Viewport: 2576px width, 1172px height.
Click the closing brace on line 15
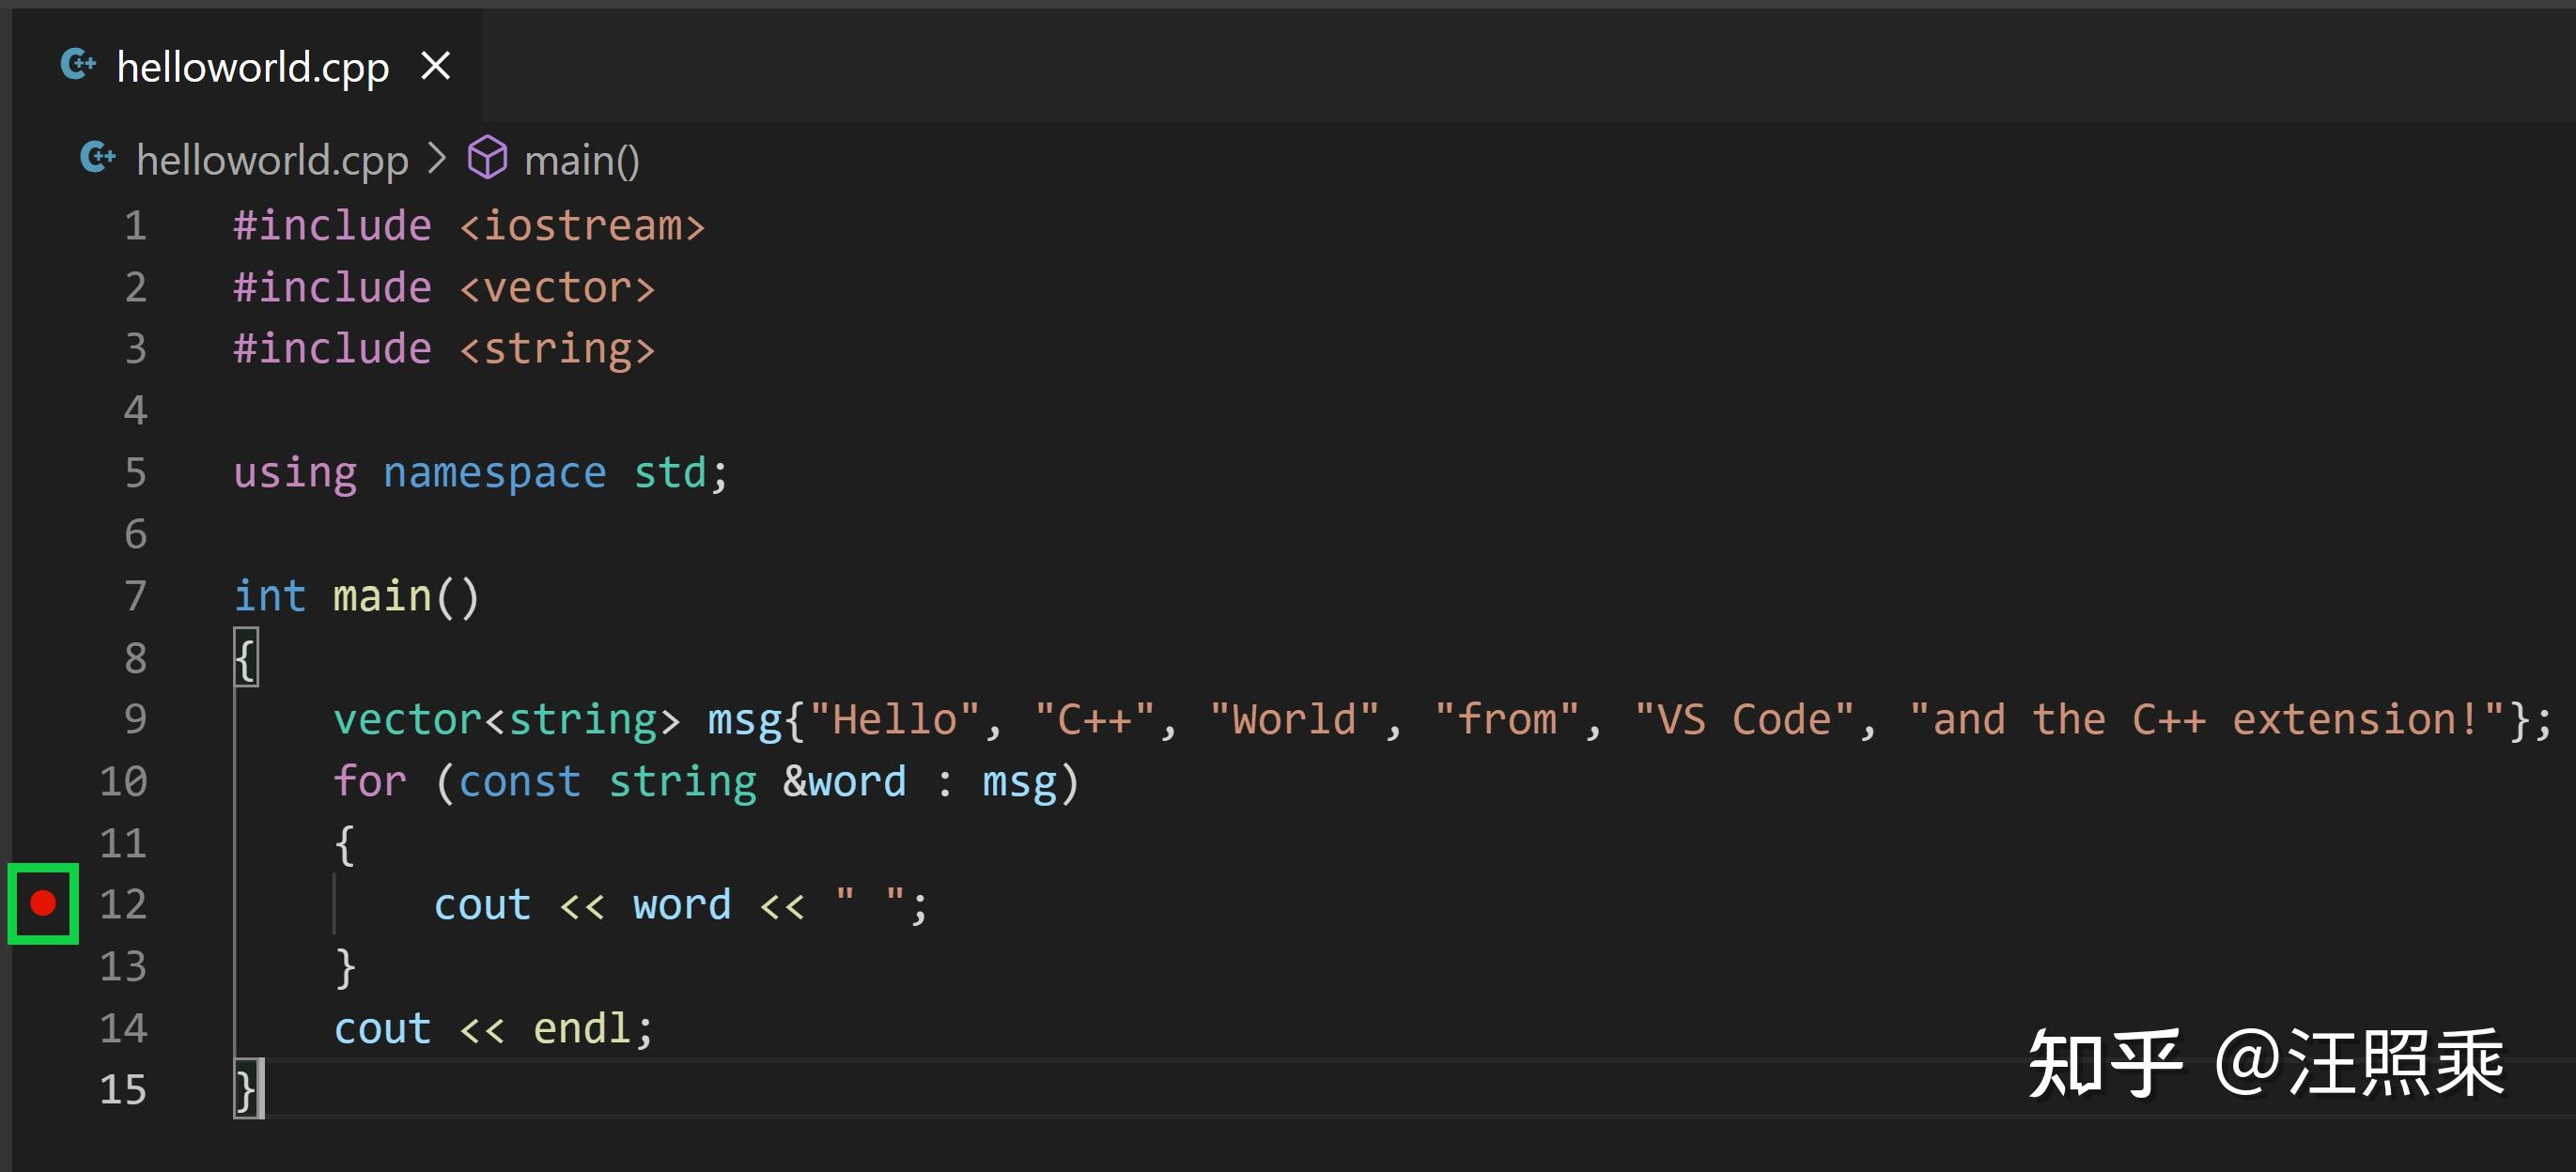[x=246, y=1089]
